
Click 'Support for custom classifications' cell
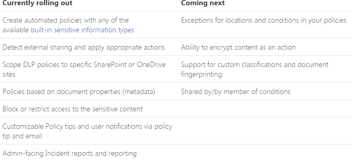click(254, 69)
